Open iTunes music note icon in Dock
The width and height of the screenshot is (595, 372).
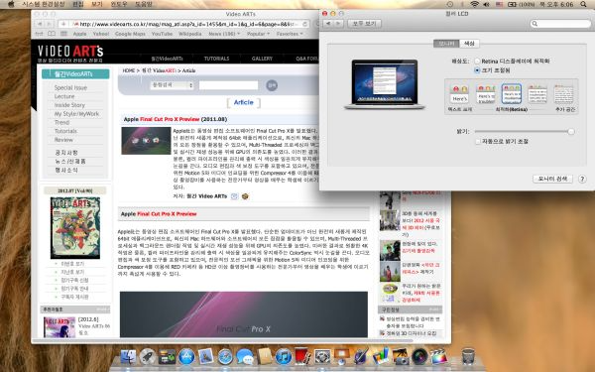click(x=284, y=356)
